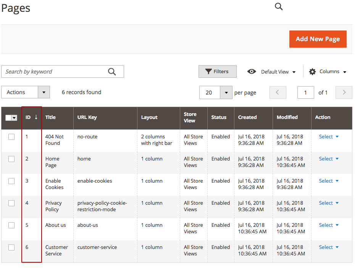
Task: Open Select action for Customer Service
Action: [329, 247]
